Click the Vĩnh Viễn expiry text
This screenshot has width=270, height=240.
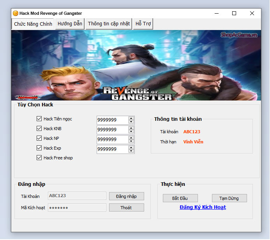point(193,142)
